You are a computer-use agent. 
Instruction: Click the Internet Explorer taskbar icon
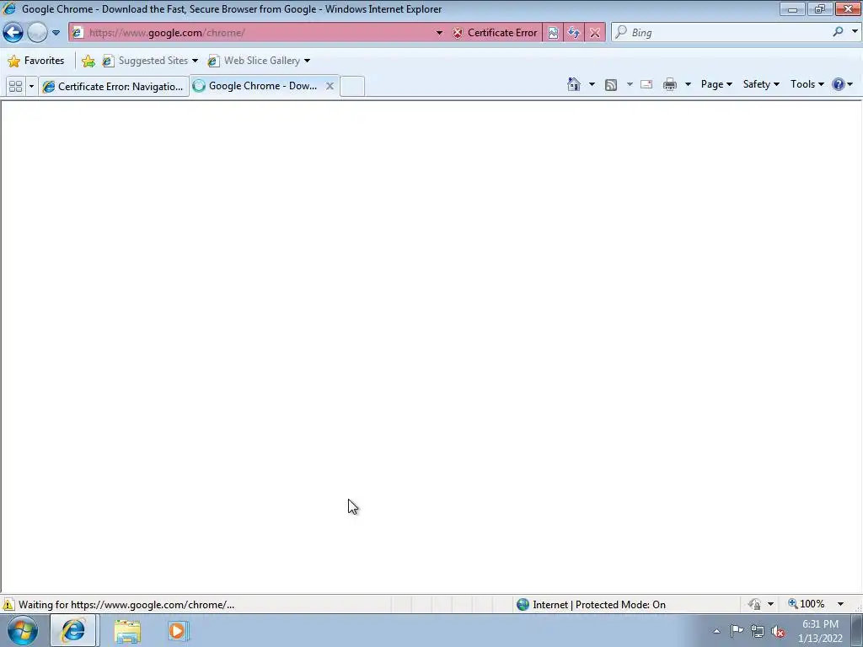[x=73, y=630]
